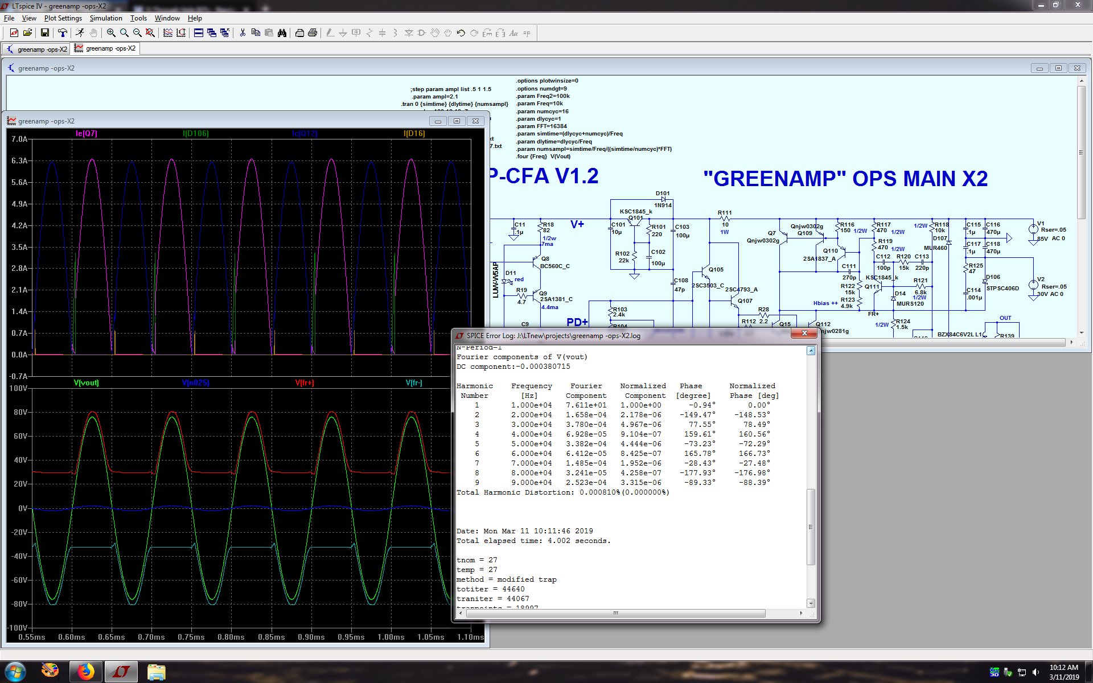Click the Paste clipboard icon
Image resolution: width=1093 pixels, height=683 pixels.
pos(269,33)
